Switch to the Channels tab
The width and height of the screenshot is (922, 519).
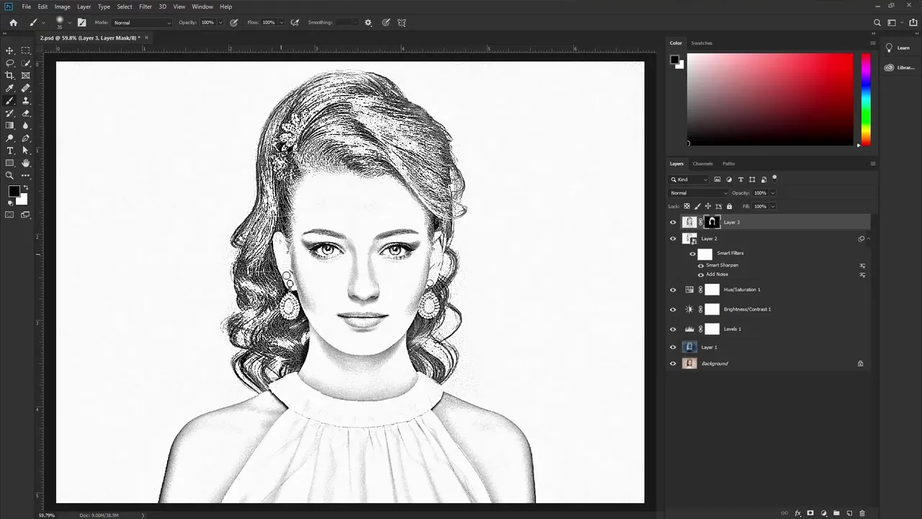click(x=702, y=164)
